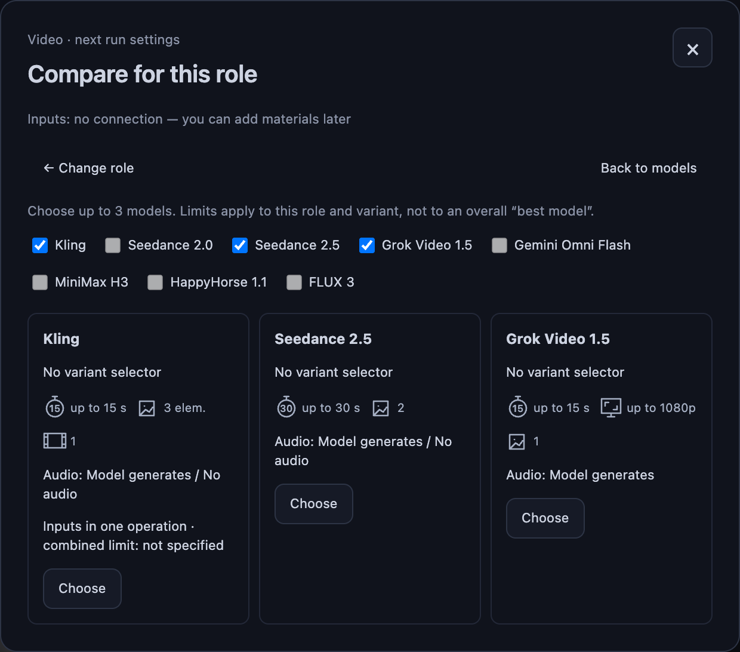740x652 pixels.
Task: Select the HappyHorse 1.1 checkbox
Action: coord(155,282)
